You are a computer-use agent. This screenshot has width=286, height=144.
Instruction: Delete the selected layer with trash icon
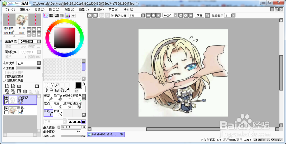tap(25, 91)
